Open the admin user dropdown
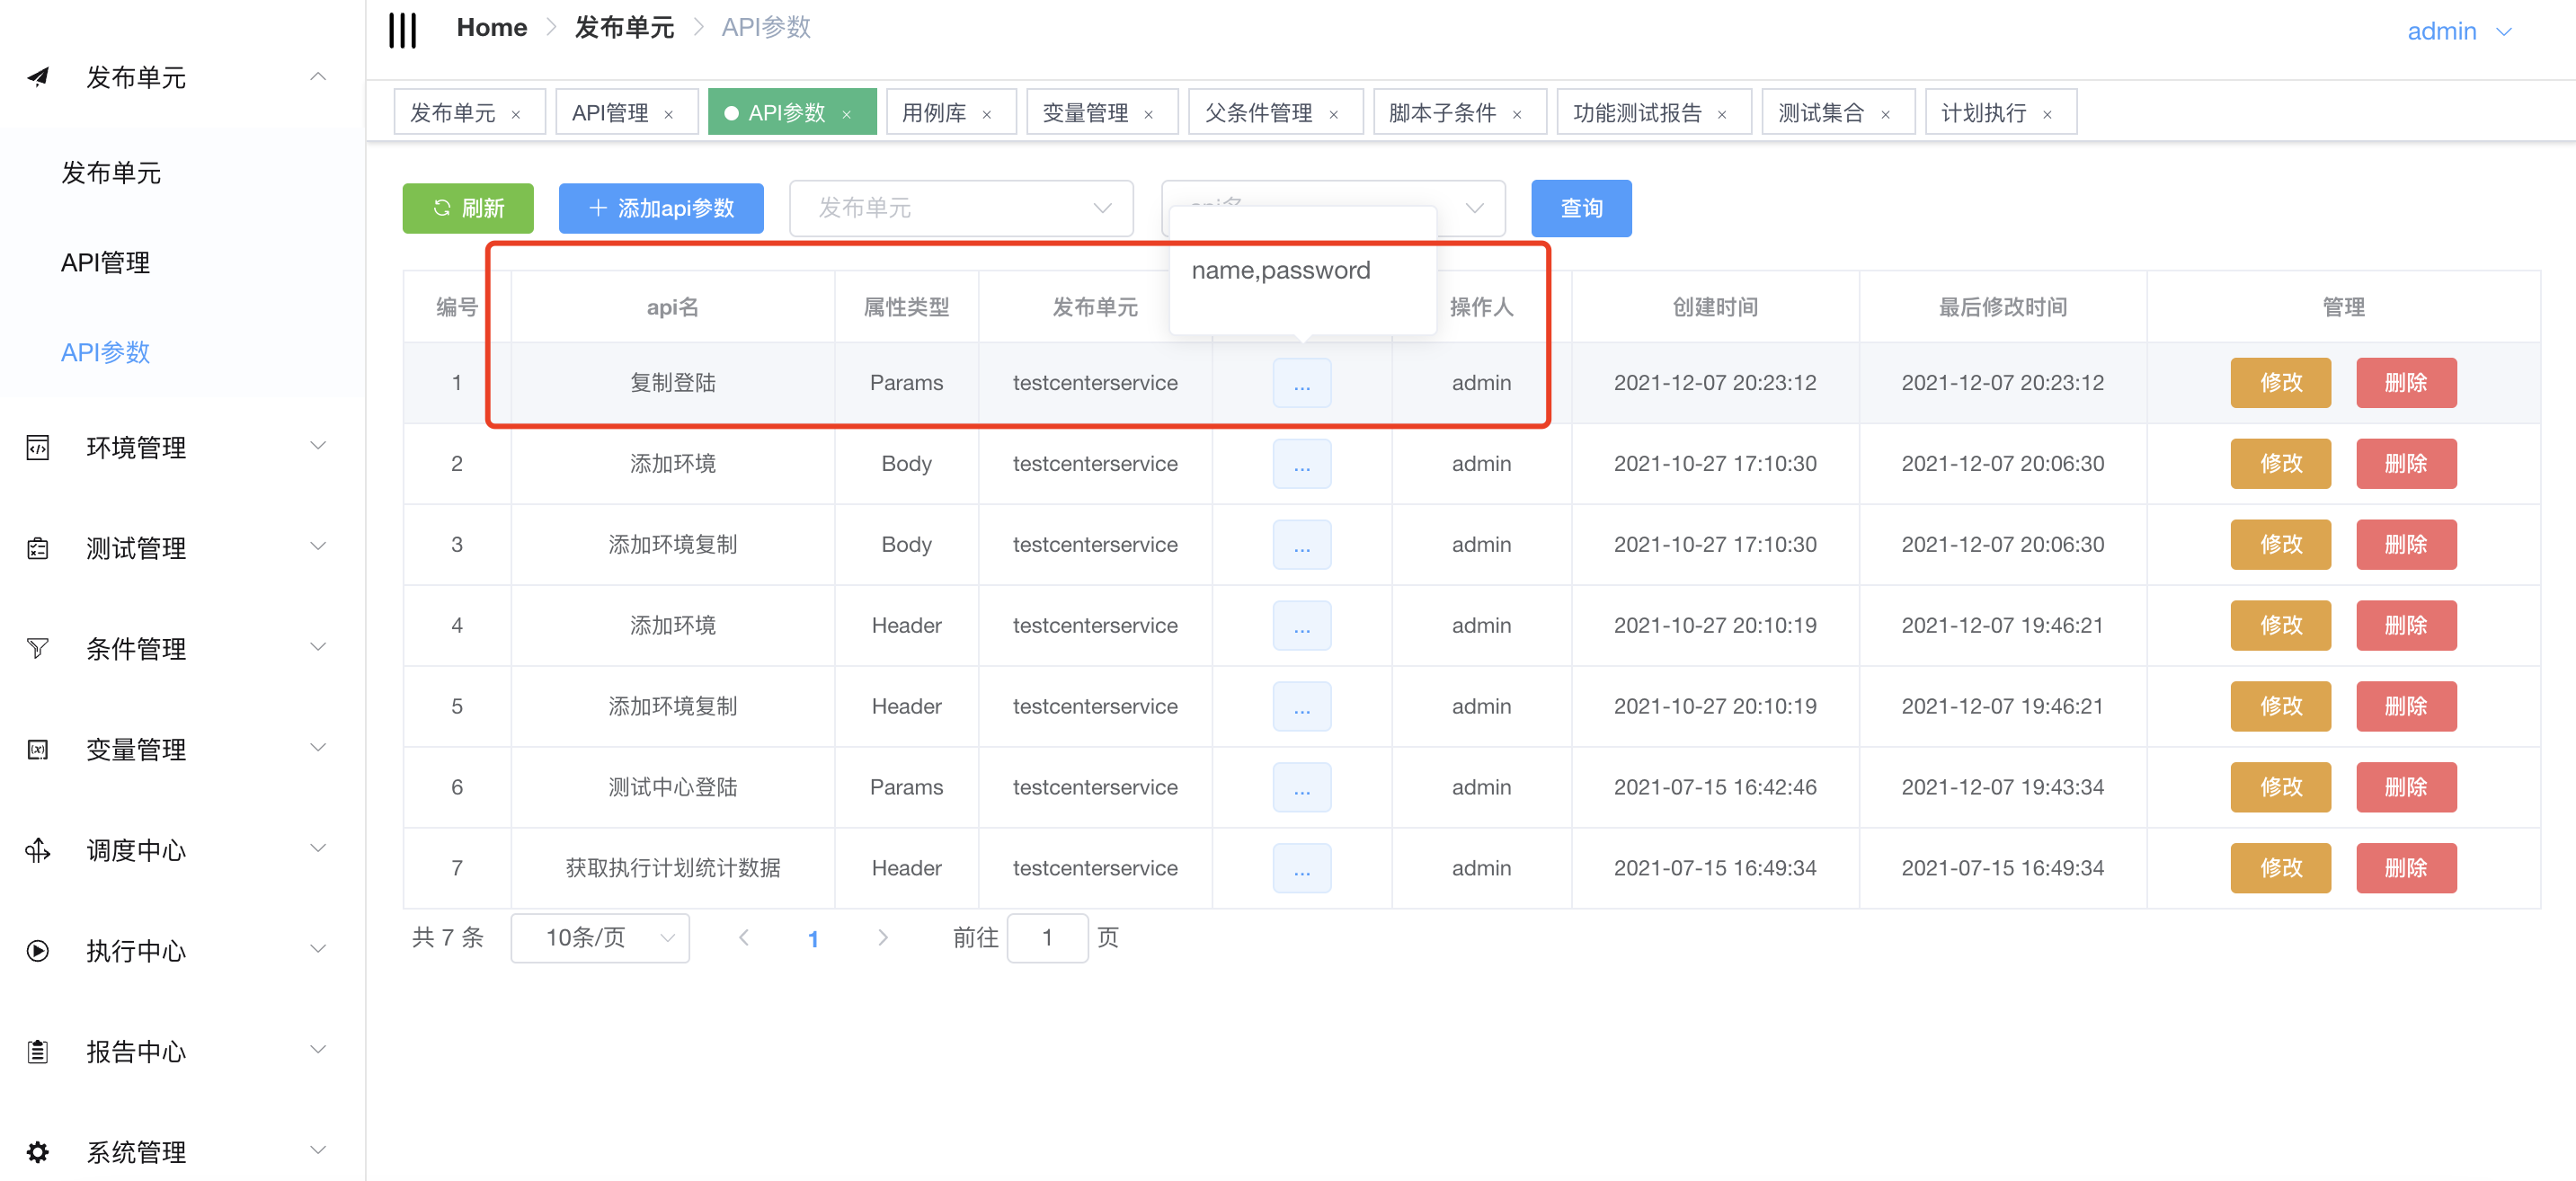The width and height of the screenshot is (2576, 1181). tap(2460, 31)
